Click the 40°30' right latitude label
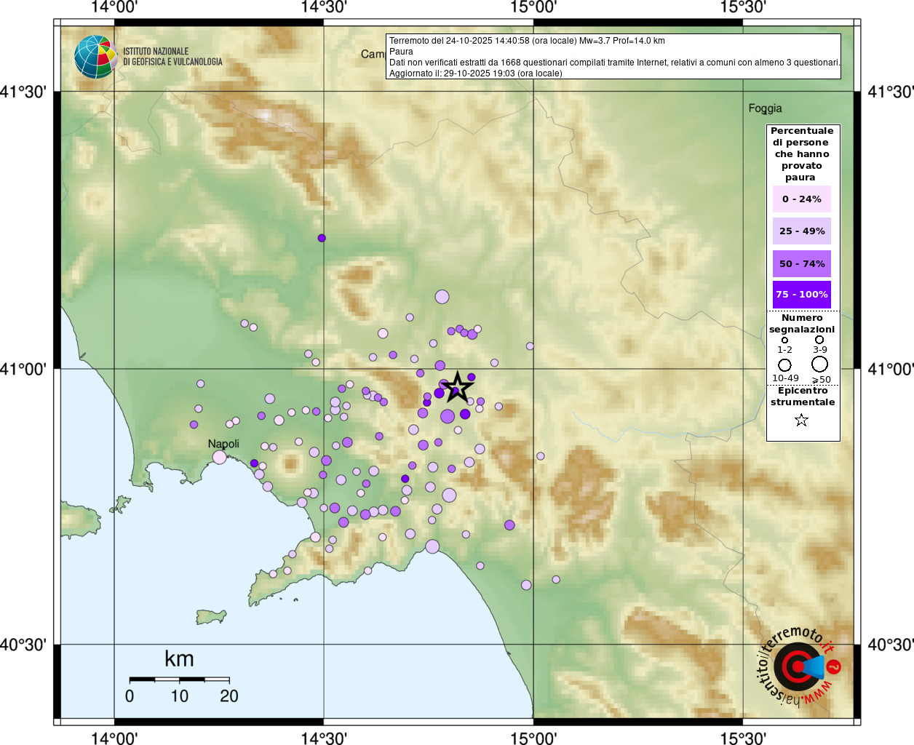The height and width of the screenshot is (745, 914). tap(891, 645)
